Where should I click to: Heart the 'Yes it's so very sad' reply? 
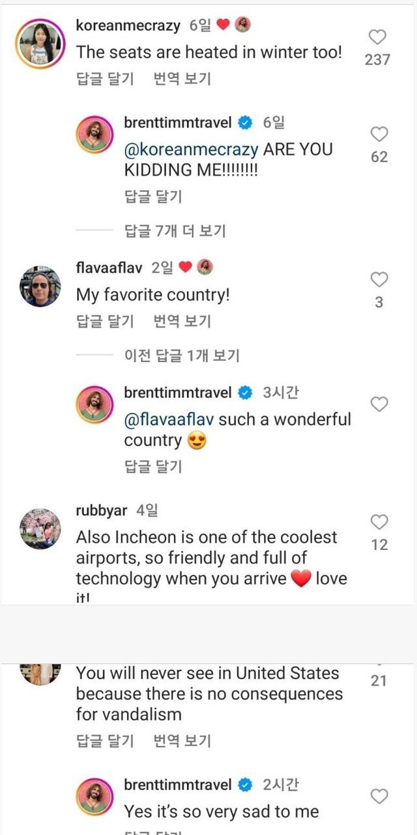point(379,797)
